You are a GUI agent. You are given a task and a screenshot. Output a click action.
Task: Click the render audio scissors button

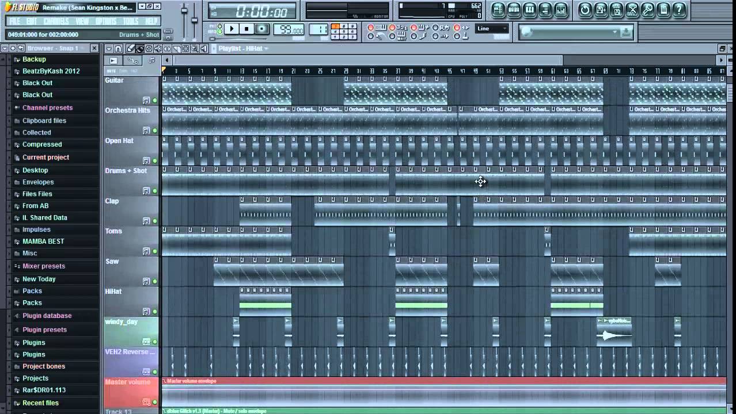pyautogui.click(x=631, y=10)
